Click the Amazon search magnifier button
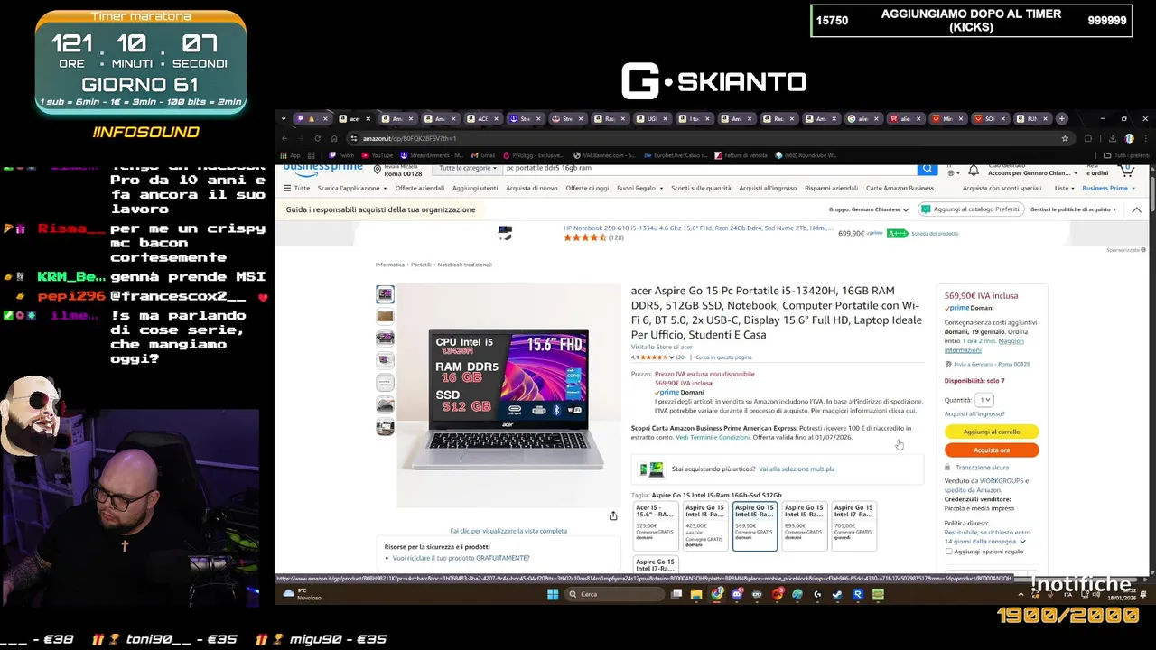1156x650 pixels. coord(927,169)
